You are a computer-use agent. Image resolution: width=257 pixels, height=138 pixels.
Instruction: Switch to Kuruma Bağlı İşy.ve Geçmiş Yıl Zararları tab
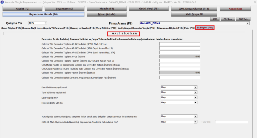tap(45, 28)
